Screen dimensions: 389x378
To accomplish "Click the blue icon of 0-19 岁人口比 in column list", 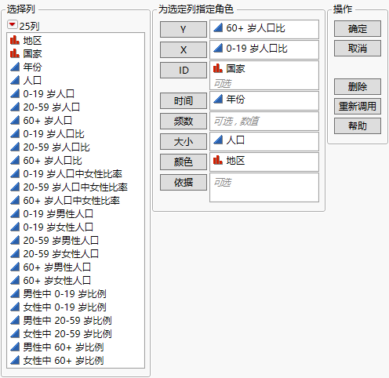I will (x=15, y=134).
